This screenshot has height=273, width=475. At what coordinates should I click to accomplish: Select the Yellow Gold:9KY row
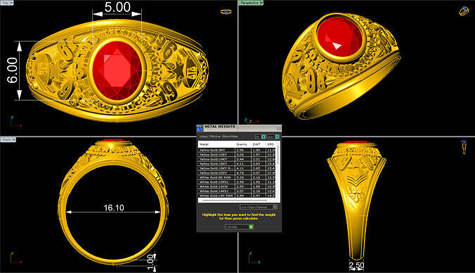coord(237,150)
